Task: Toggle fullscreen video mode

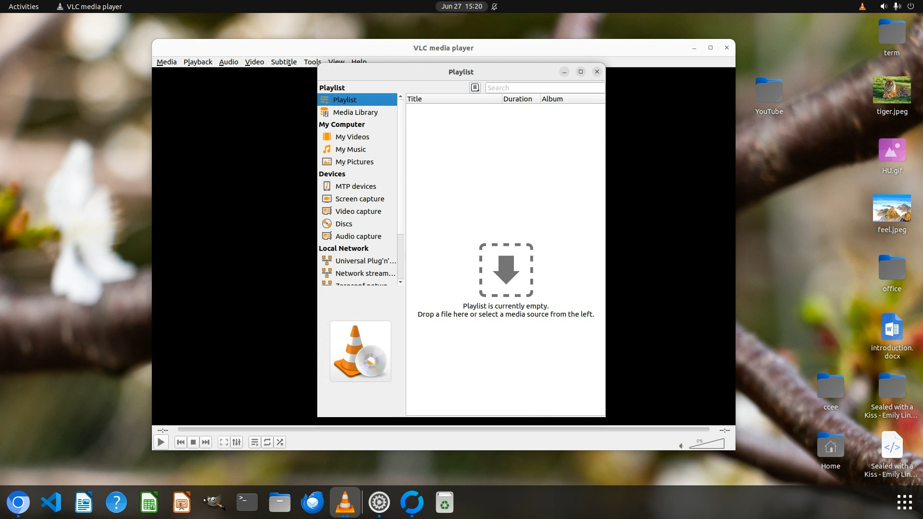Action: [x=224, y=442]
